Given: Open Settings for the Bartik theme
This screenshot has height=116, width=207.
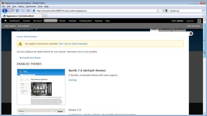Looking at the screenshot, I should click(x=72, y=80).
